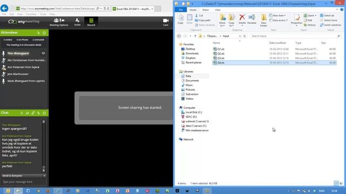Toggle microphone for Thor Østergaard
The height and width of the screenshot is (194, 346).
click(x=4, y=53)
